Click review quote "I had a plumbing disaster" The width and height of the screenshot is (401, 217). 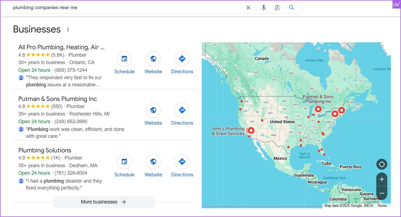[x=64, y=184]
